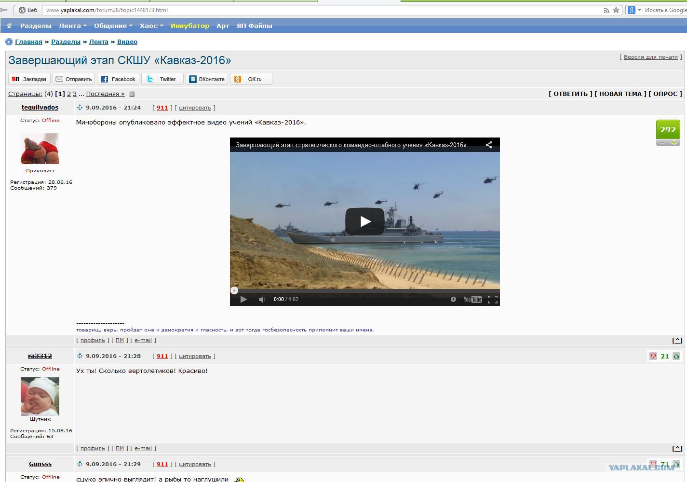Open Разделы breadcrumb link
The image size is (687, 482).
(x=66, y=42)
